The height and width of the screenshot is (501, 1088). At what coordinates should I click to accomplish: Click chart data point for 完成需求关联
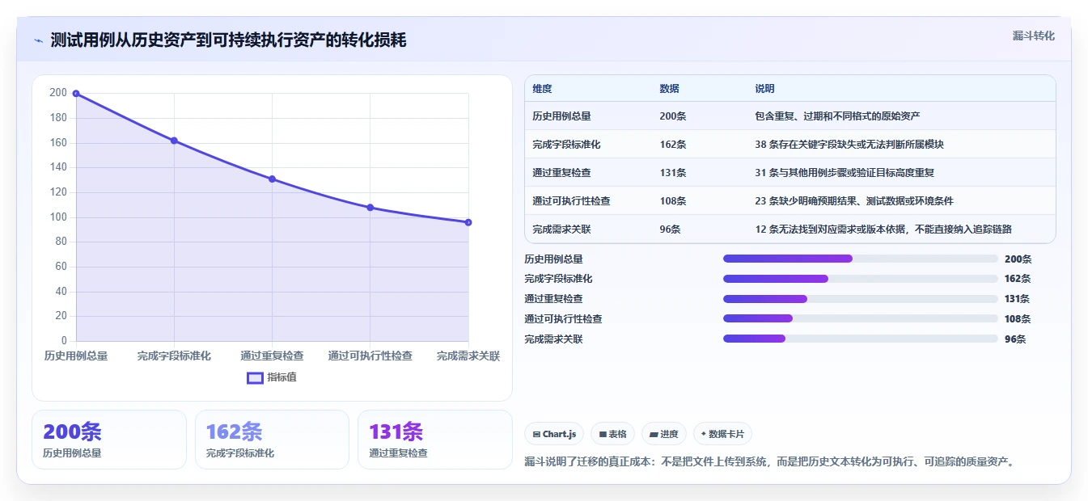[x=468, y=222]
